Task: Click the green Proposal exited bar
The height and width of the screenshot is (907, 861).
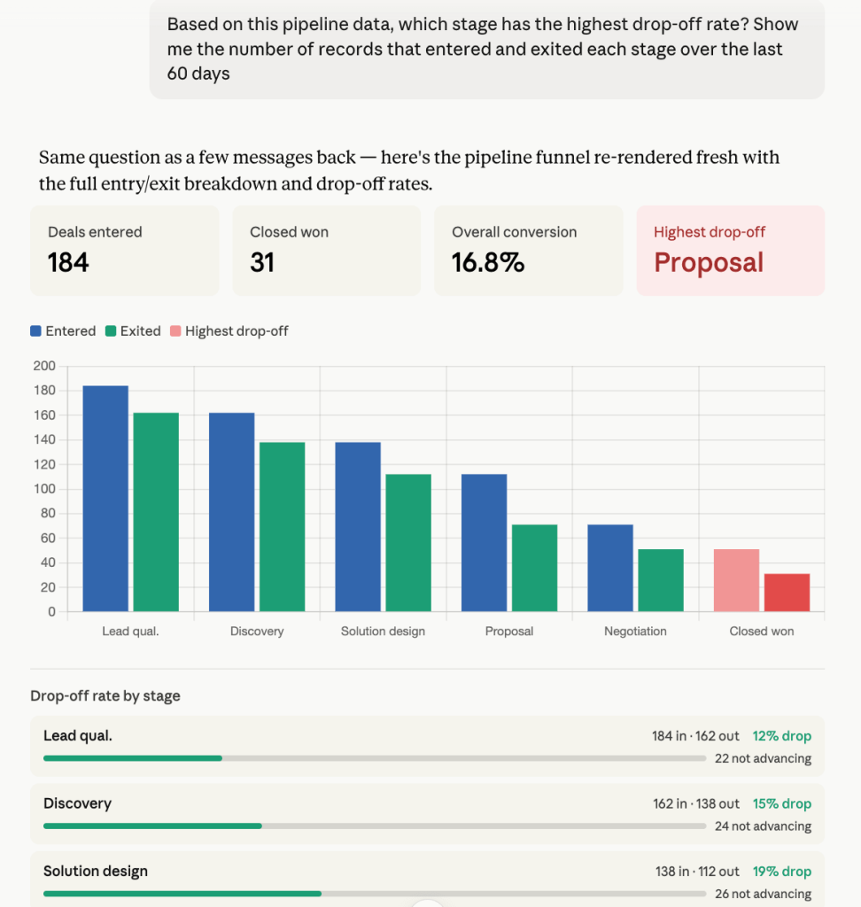Action: [x=535, y=568]
